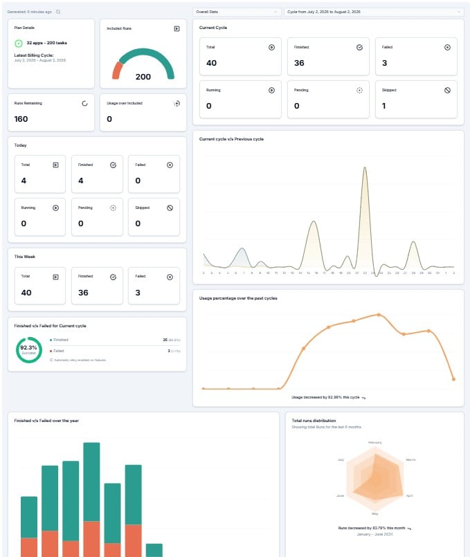Click the Today Finished checkmark icon
Viewport: 470px width, 557px height.
click(113, 165)
